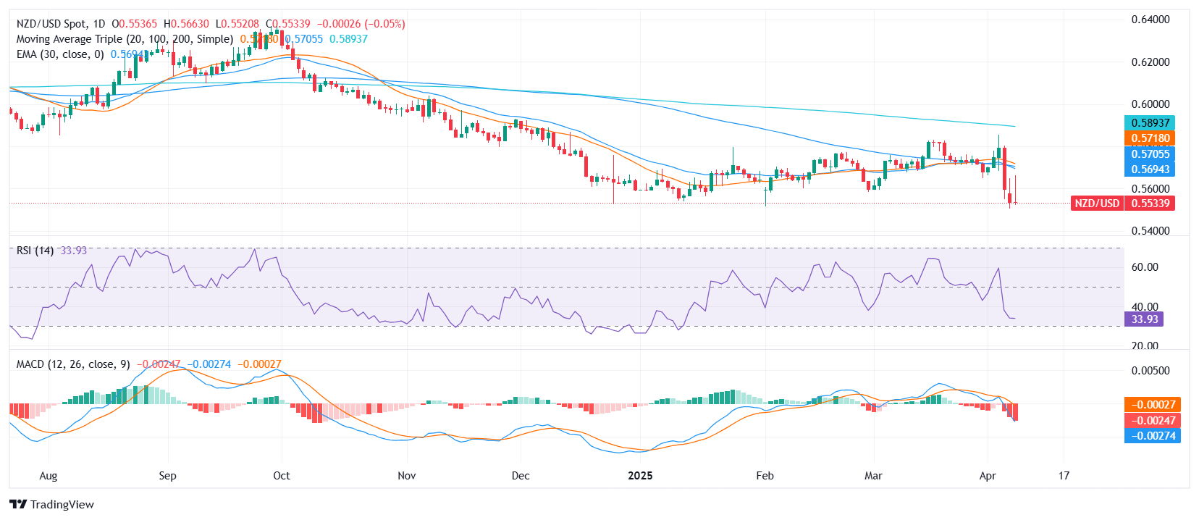Open the Moving Average Triple indicator legend
Image resolution: width=1199 pixels, height=520 pixels.
(x=125, y=39)
